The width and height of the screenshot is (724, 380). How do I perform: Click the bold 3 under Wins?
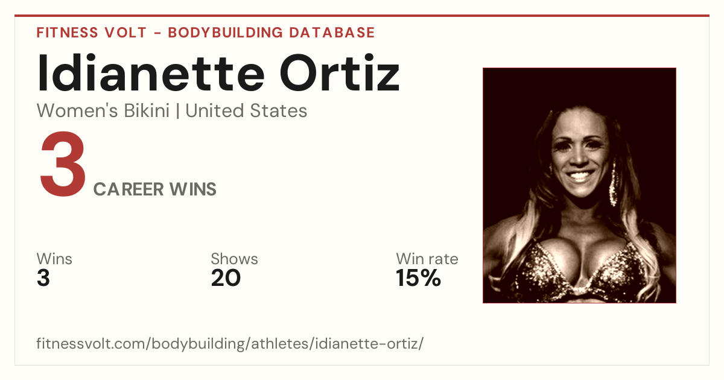tap(43, 278)
